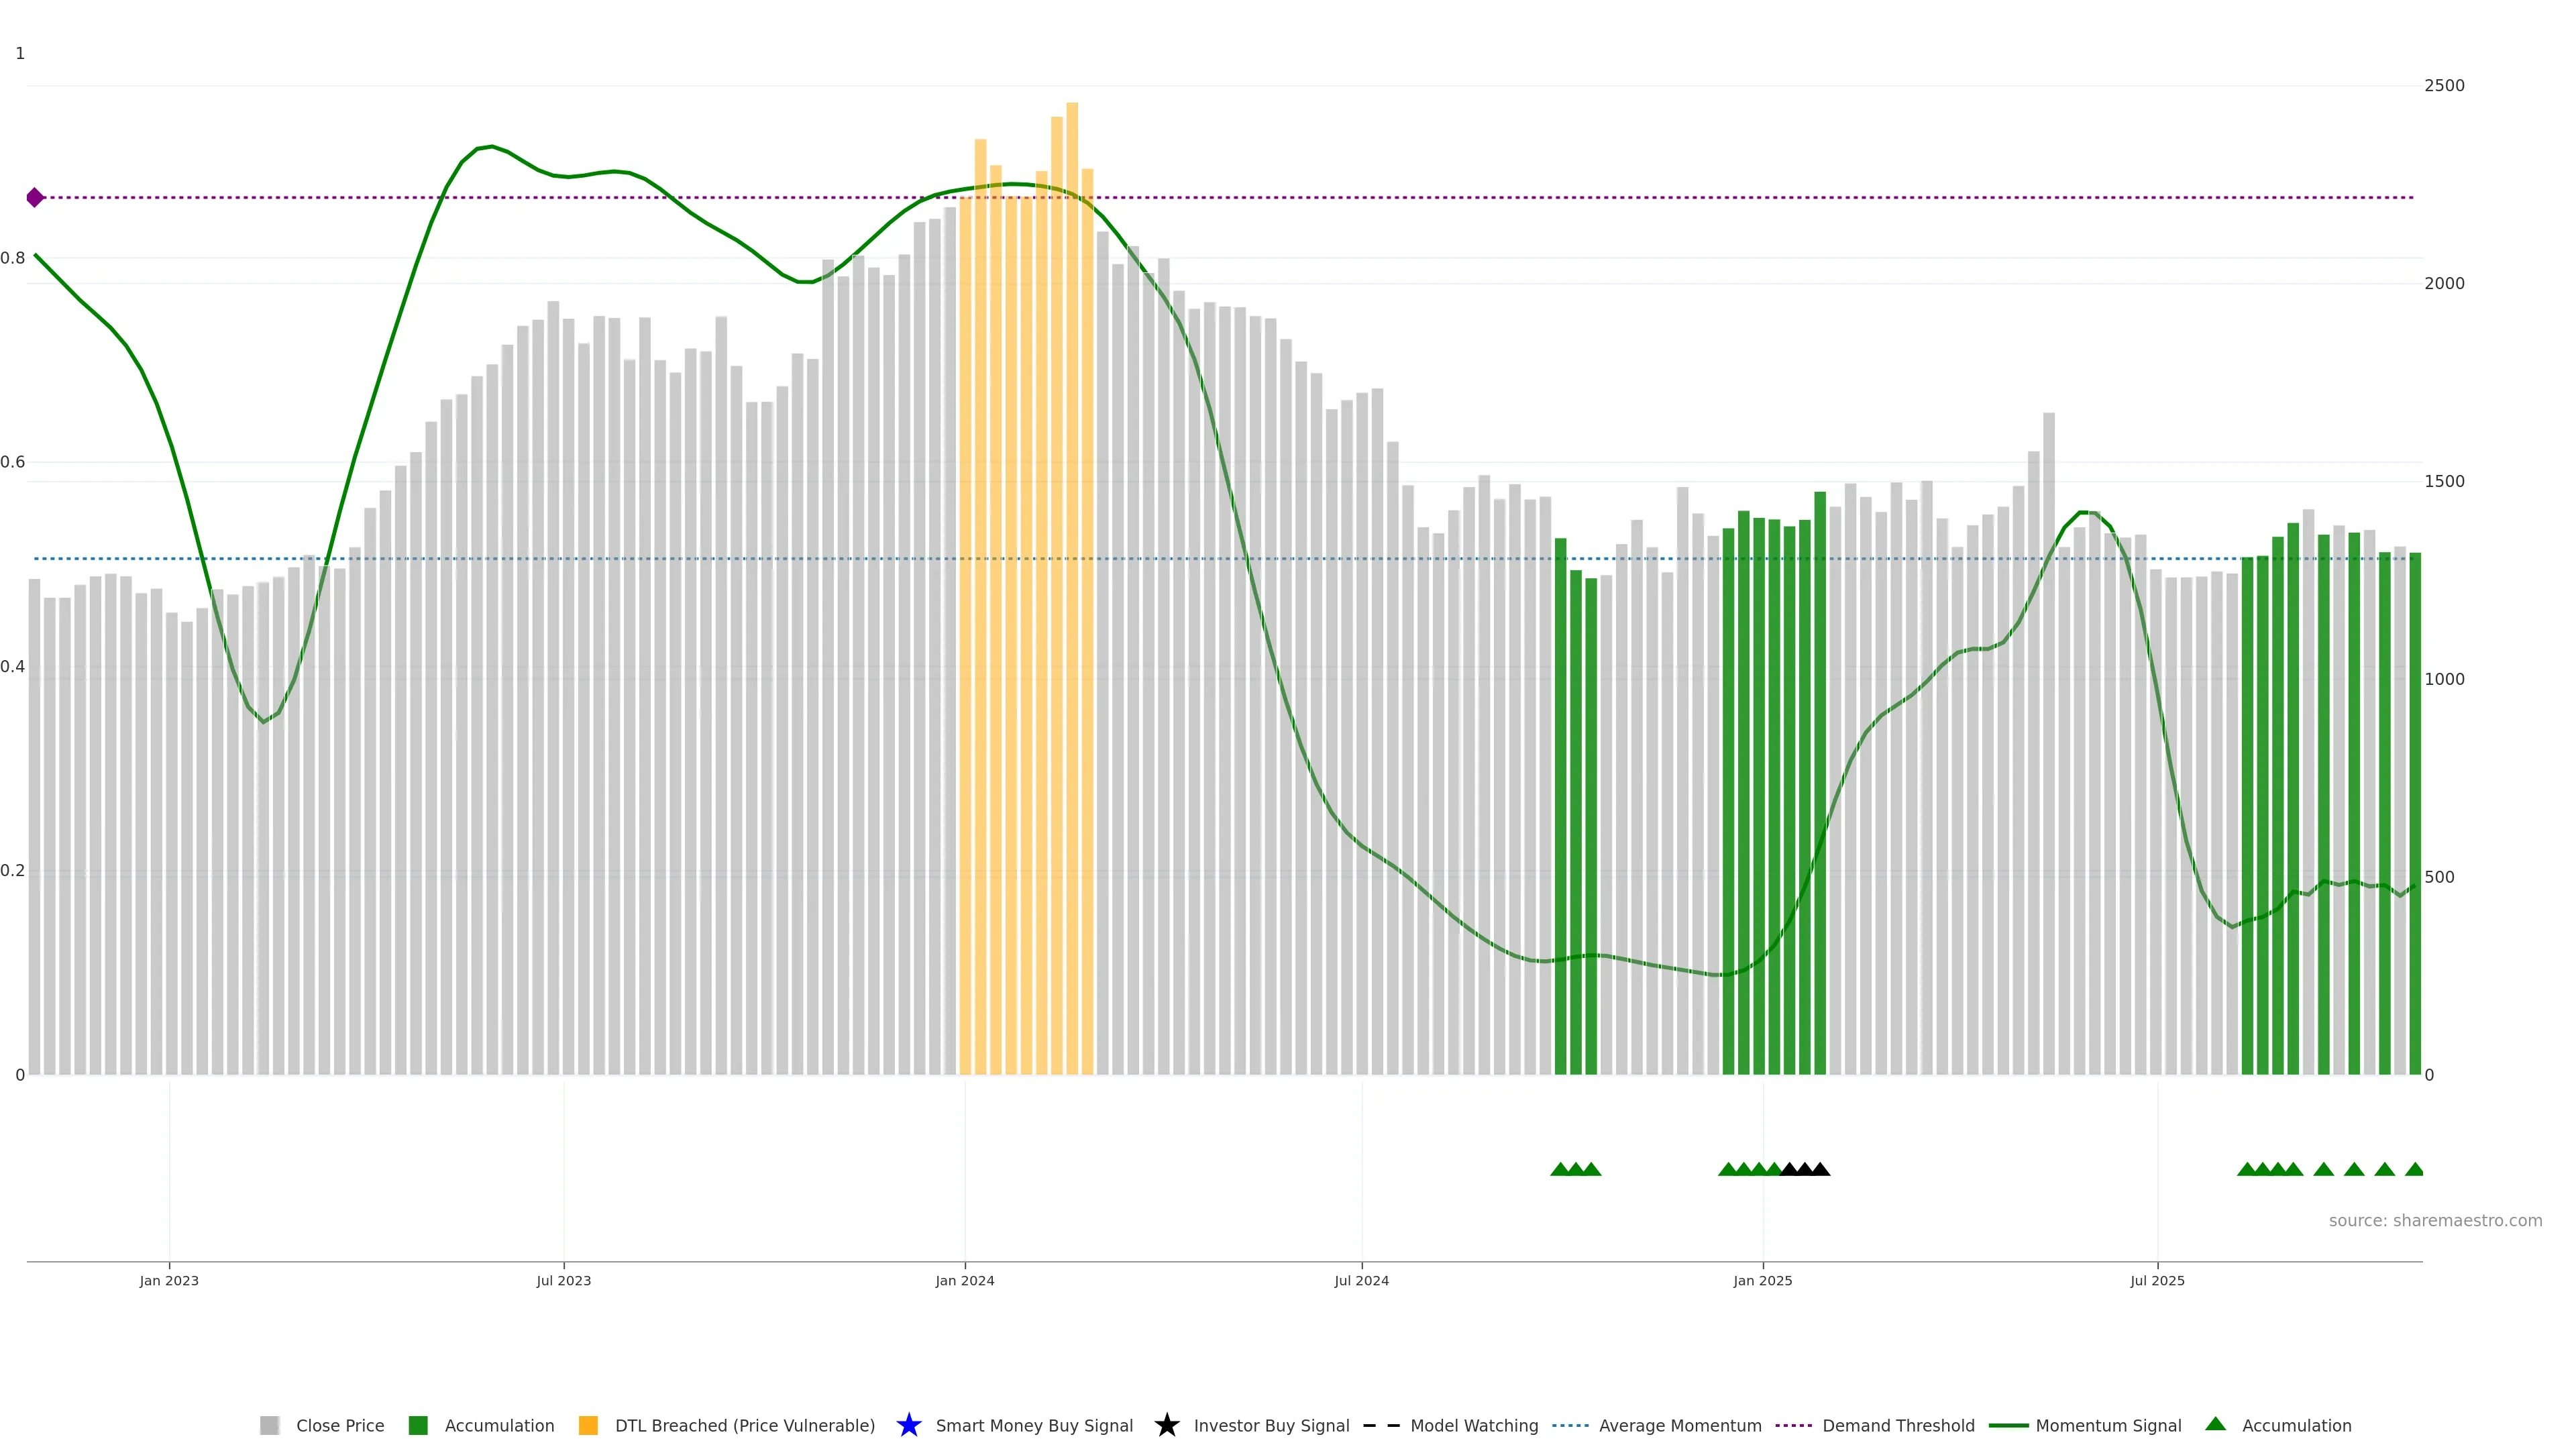This screenshot has height=1449, width=2576.
Task: Click purple Demand Threshold dotted legend icon
Action: point(1793,1425)
